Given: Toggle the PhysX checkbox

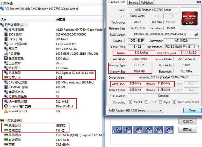Looking at the screenshot, I should pyautogui.click(x=160, y=102).
